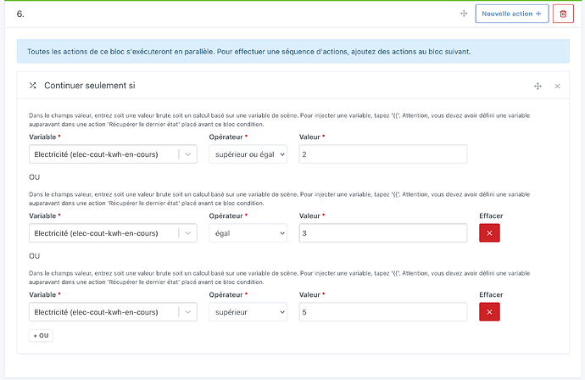585x380 pixels.
Task: Open the third condition's Variable dropdown
Action: click(x=103, y=312)
